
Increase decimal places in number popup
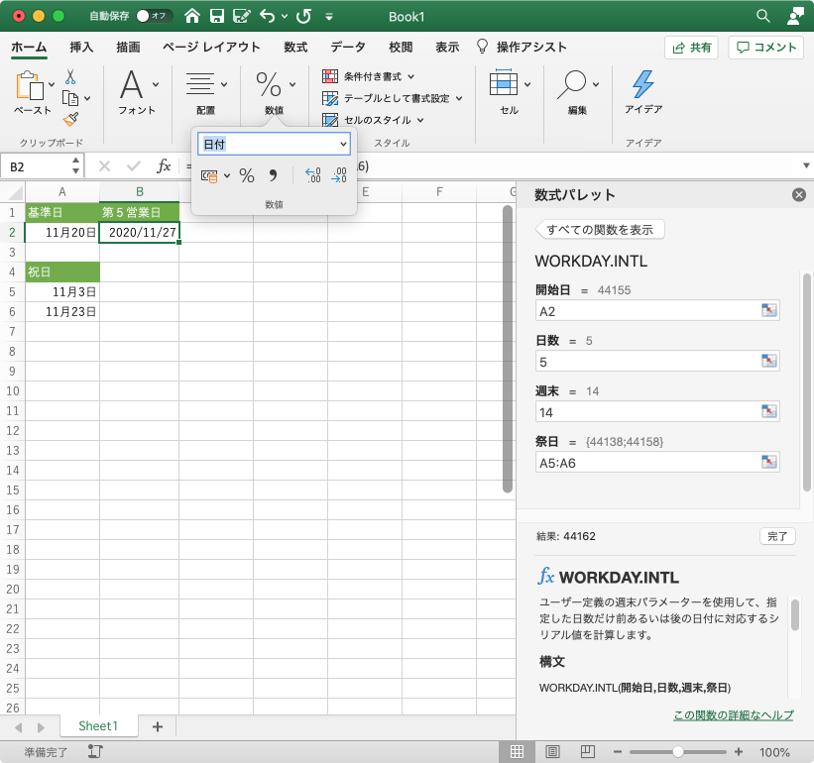(313, 175)
